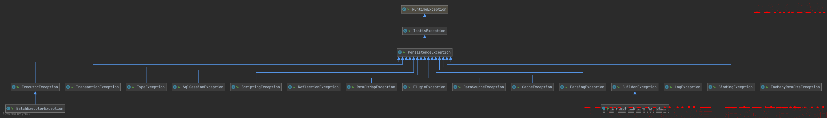
Task: Click the class icon beside TypeException
Action: (x=129, y=87)
